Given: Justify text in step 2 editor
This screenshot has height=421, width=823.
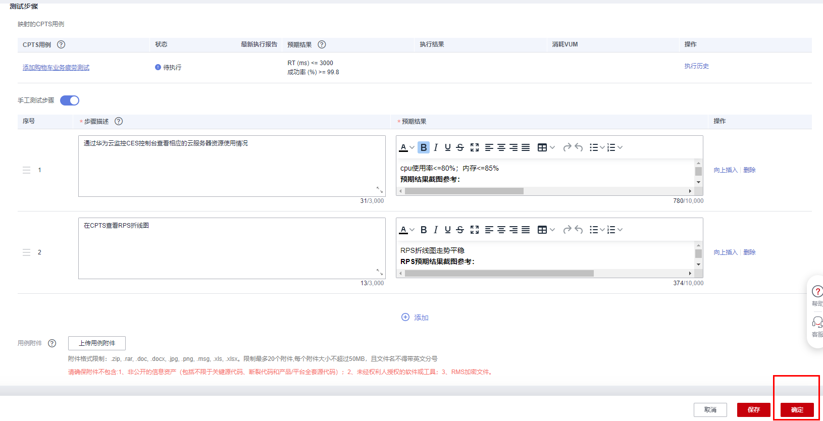Looking at the screenshot, I should point(526,230).
